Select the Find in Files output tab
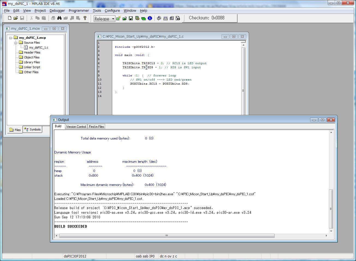 pos(96,127)
